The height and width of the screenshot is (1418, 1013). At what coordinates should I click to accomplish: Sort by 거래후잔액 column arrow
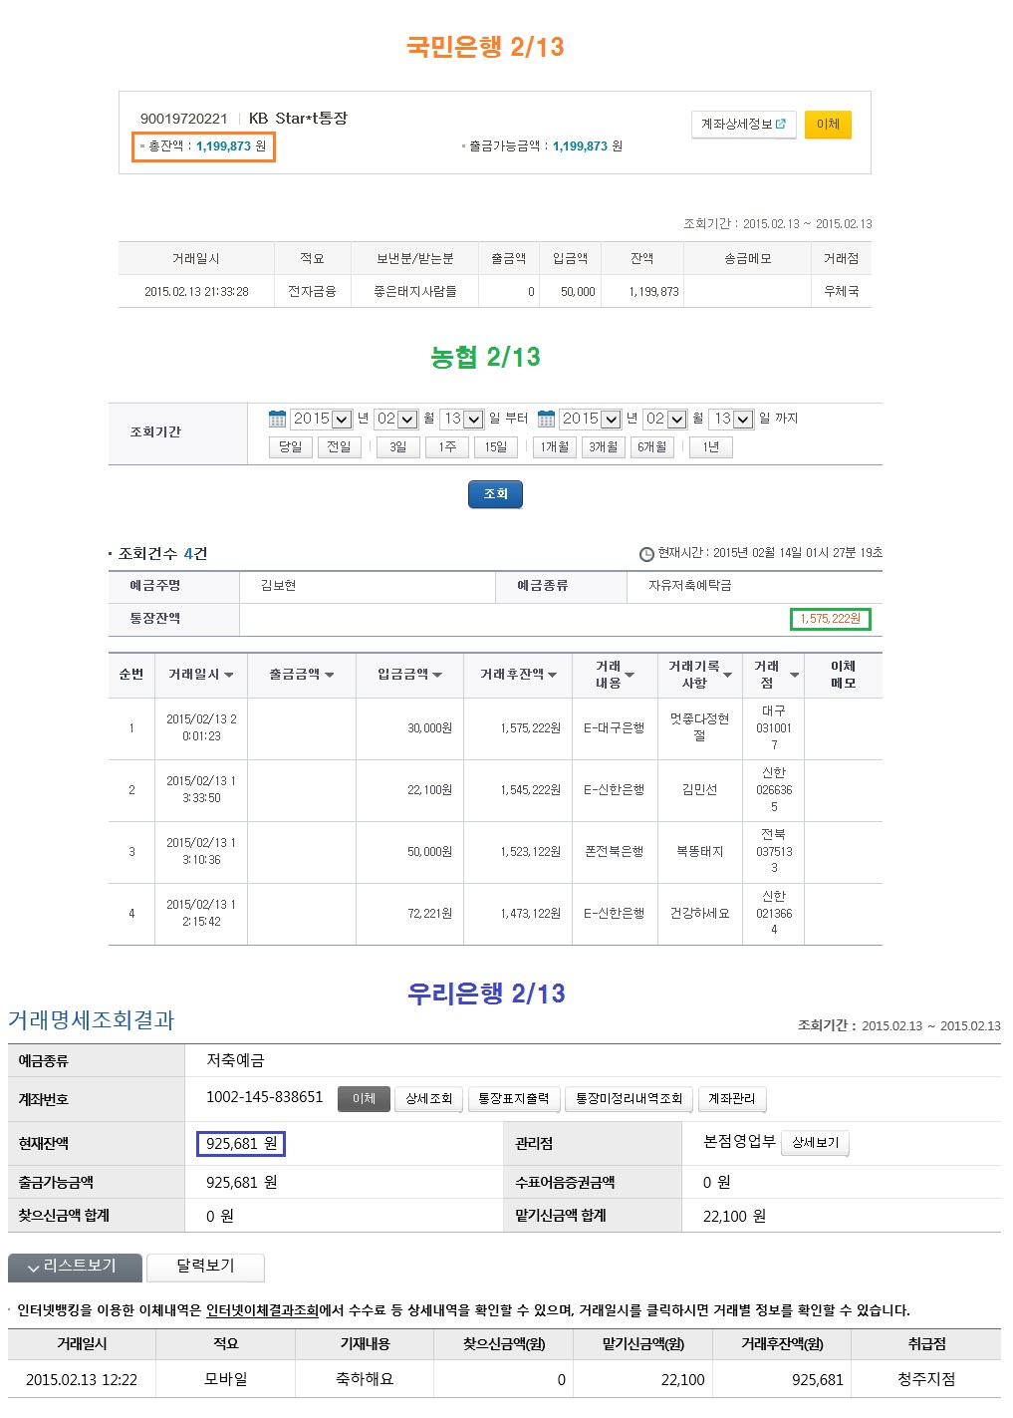[553, 676]
